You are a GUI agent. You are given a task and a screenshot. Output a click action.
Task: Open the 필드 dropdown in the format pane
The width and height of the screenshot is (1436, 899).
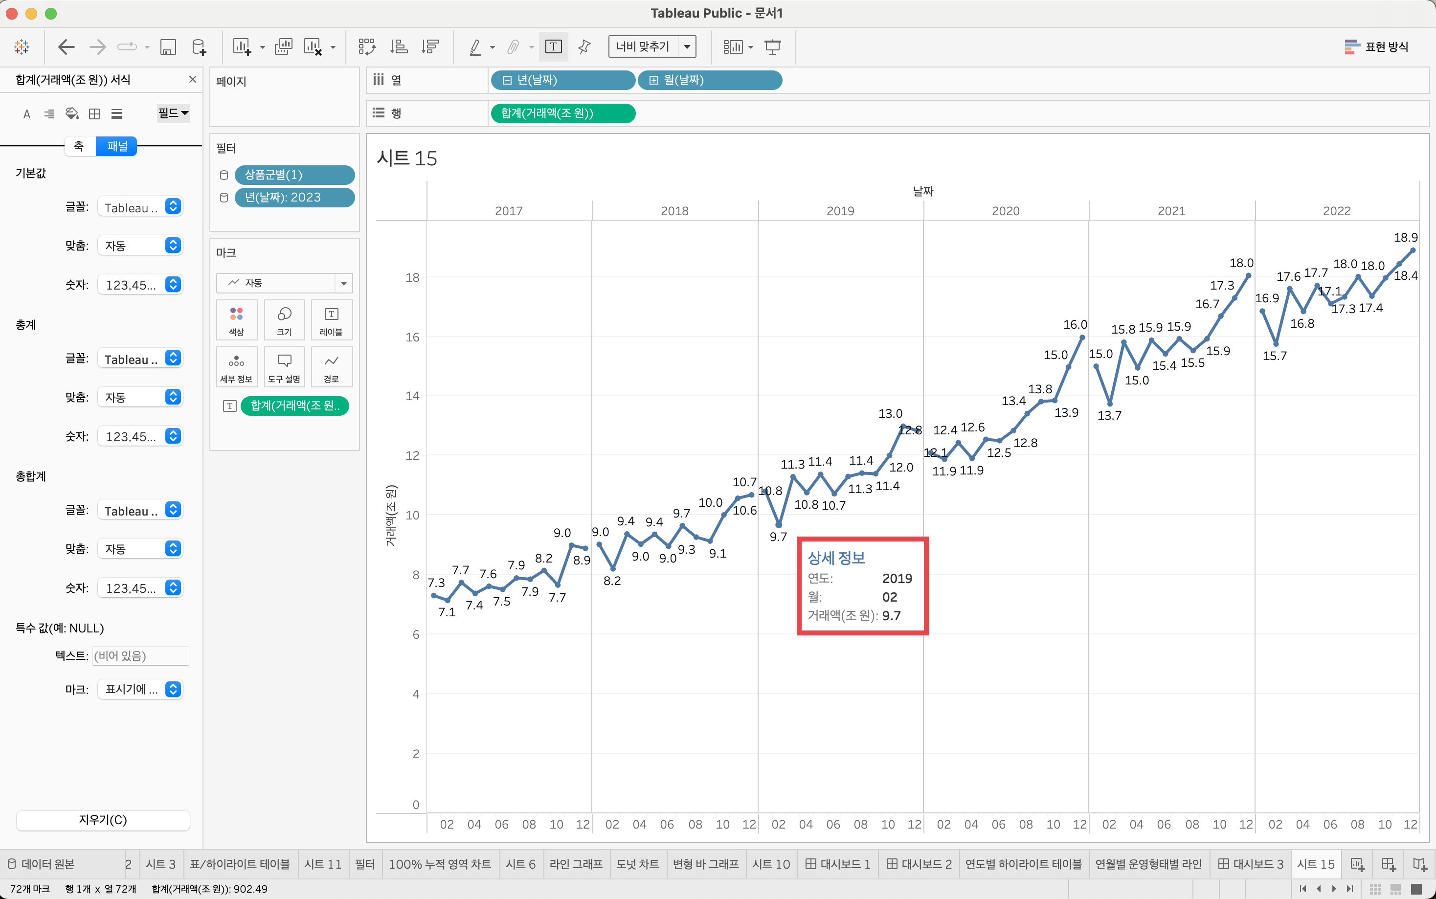[x=173, y=113]
